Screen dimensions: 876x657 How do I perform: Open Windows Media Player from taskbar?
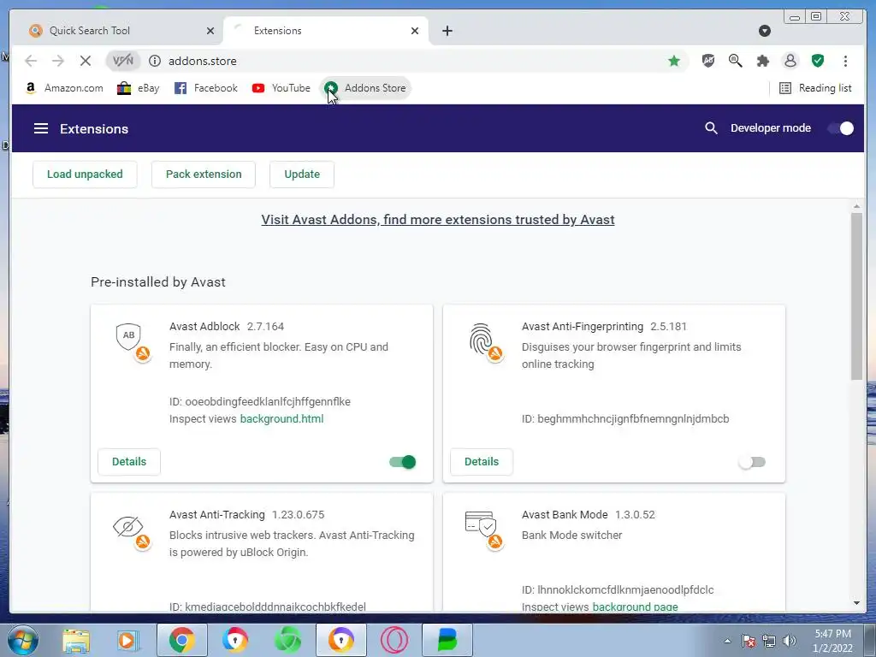pyautogui.click(x=127, y=640)
